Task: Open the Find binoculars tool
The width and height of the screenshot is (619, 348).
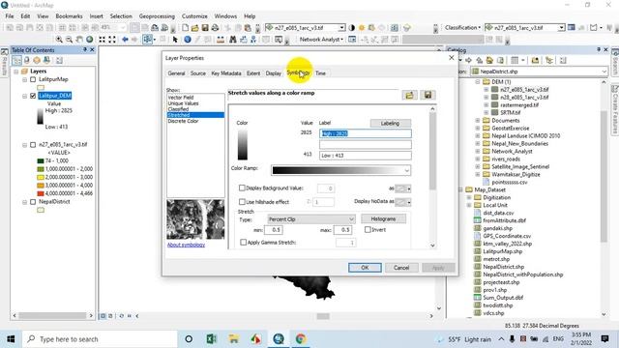Action: click(233, 40)
